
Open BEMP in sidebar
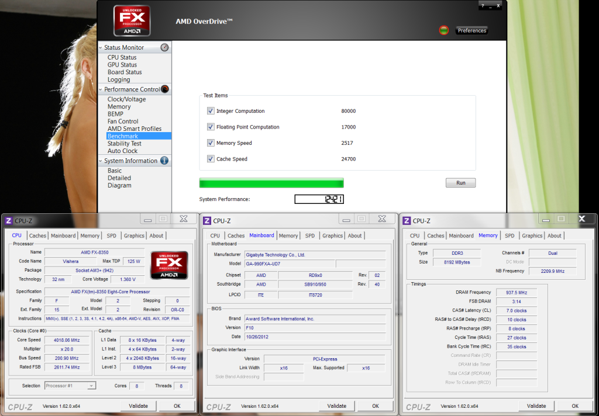[115, 114]
